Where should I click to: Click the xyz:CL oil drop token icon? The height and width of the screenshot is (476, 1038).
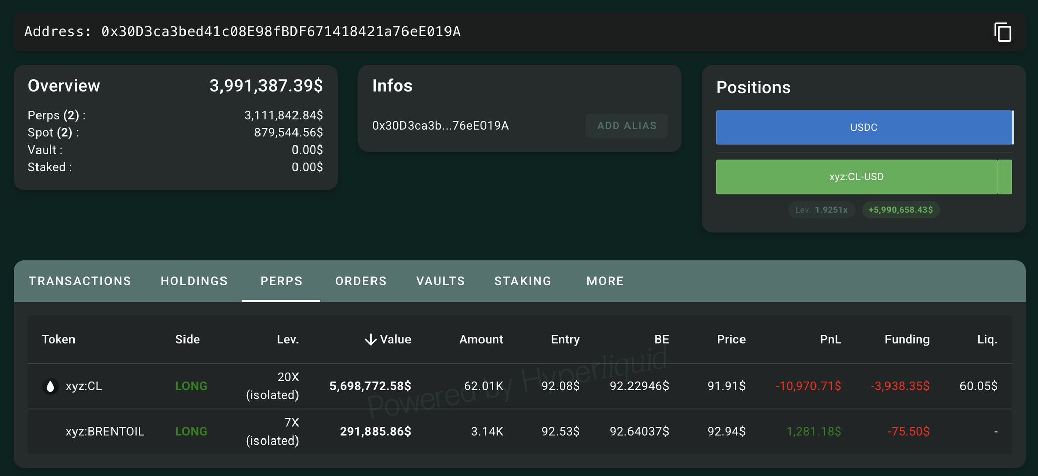[x=50, y=387]
